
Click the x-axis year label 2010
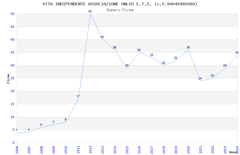[66, 150]
